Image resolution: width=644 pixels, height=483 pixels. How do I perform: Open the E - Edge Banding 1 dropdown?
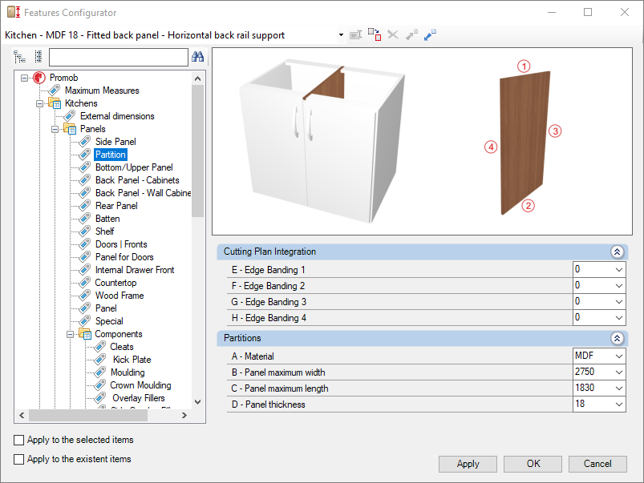point(619,270)
